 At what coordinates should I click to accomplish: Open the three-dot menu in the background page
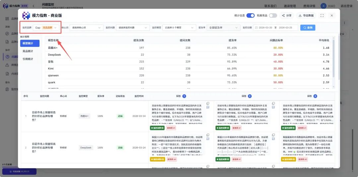(344, 23)
